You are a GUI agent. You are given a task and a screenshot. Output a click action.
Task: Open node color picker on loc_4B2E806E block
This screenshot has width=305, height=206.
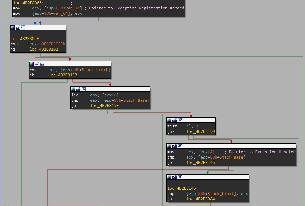[12, 27]
